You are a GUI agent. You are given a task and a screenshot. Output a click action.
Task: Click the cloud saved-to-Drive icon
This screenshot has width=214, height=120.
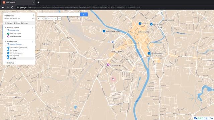[x=33, y=18]
